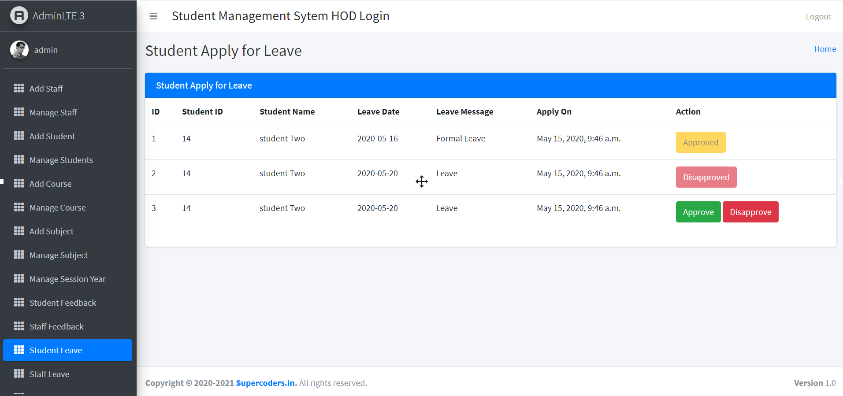The height and width of the screenshot is (396, 843).
Task: Click the grid icon beside Add Staff
Action: pos(19,88)
